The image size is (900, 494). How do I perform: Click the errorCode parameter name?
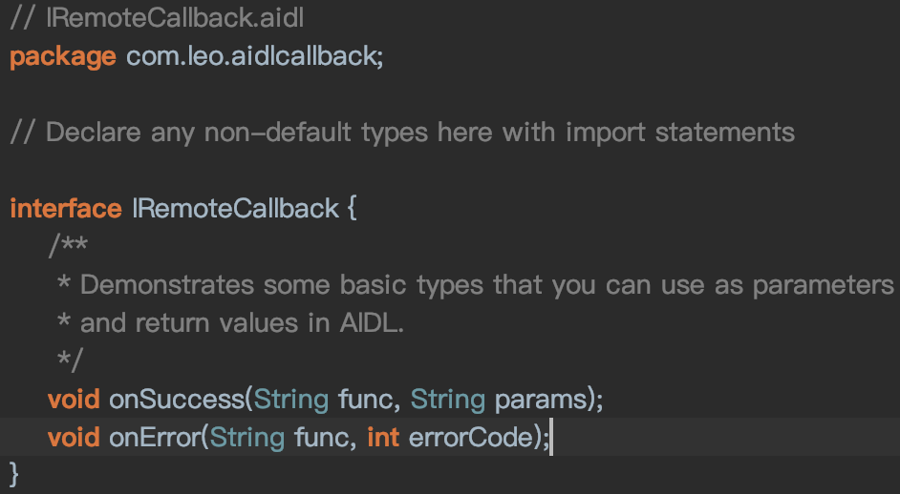pos(468,437)
